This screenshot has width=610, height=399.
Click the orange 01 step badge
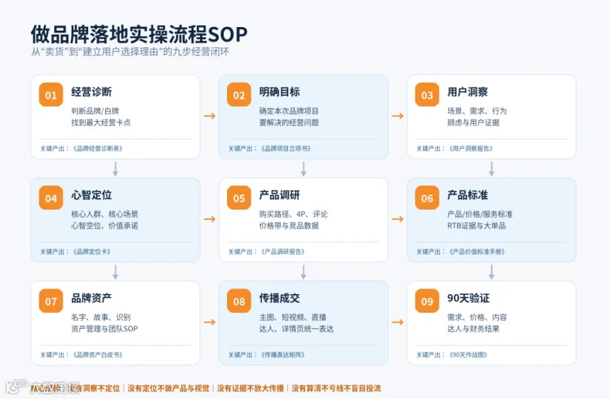[51, 95]
